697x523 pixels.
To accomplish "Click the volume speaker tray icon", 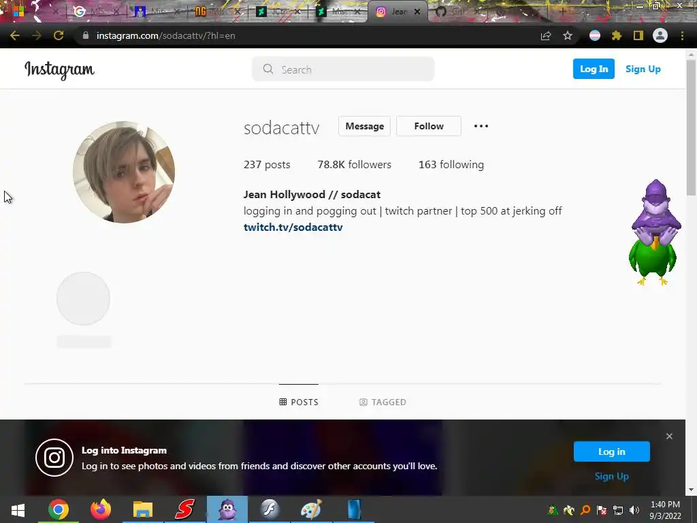I will (634, 510).
